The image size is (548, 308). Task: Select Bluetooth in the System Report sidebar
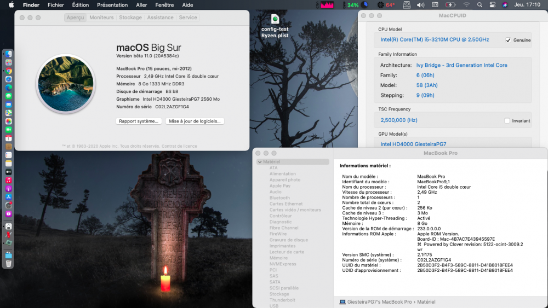[279, 198]
